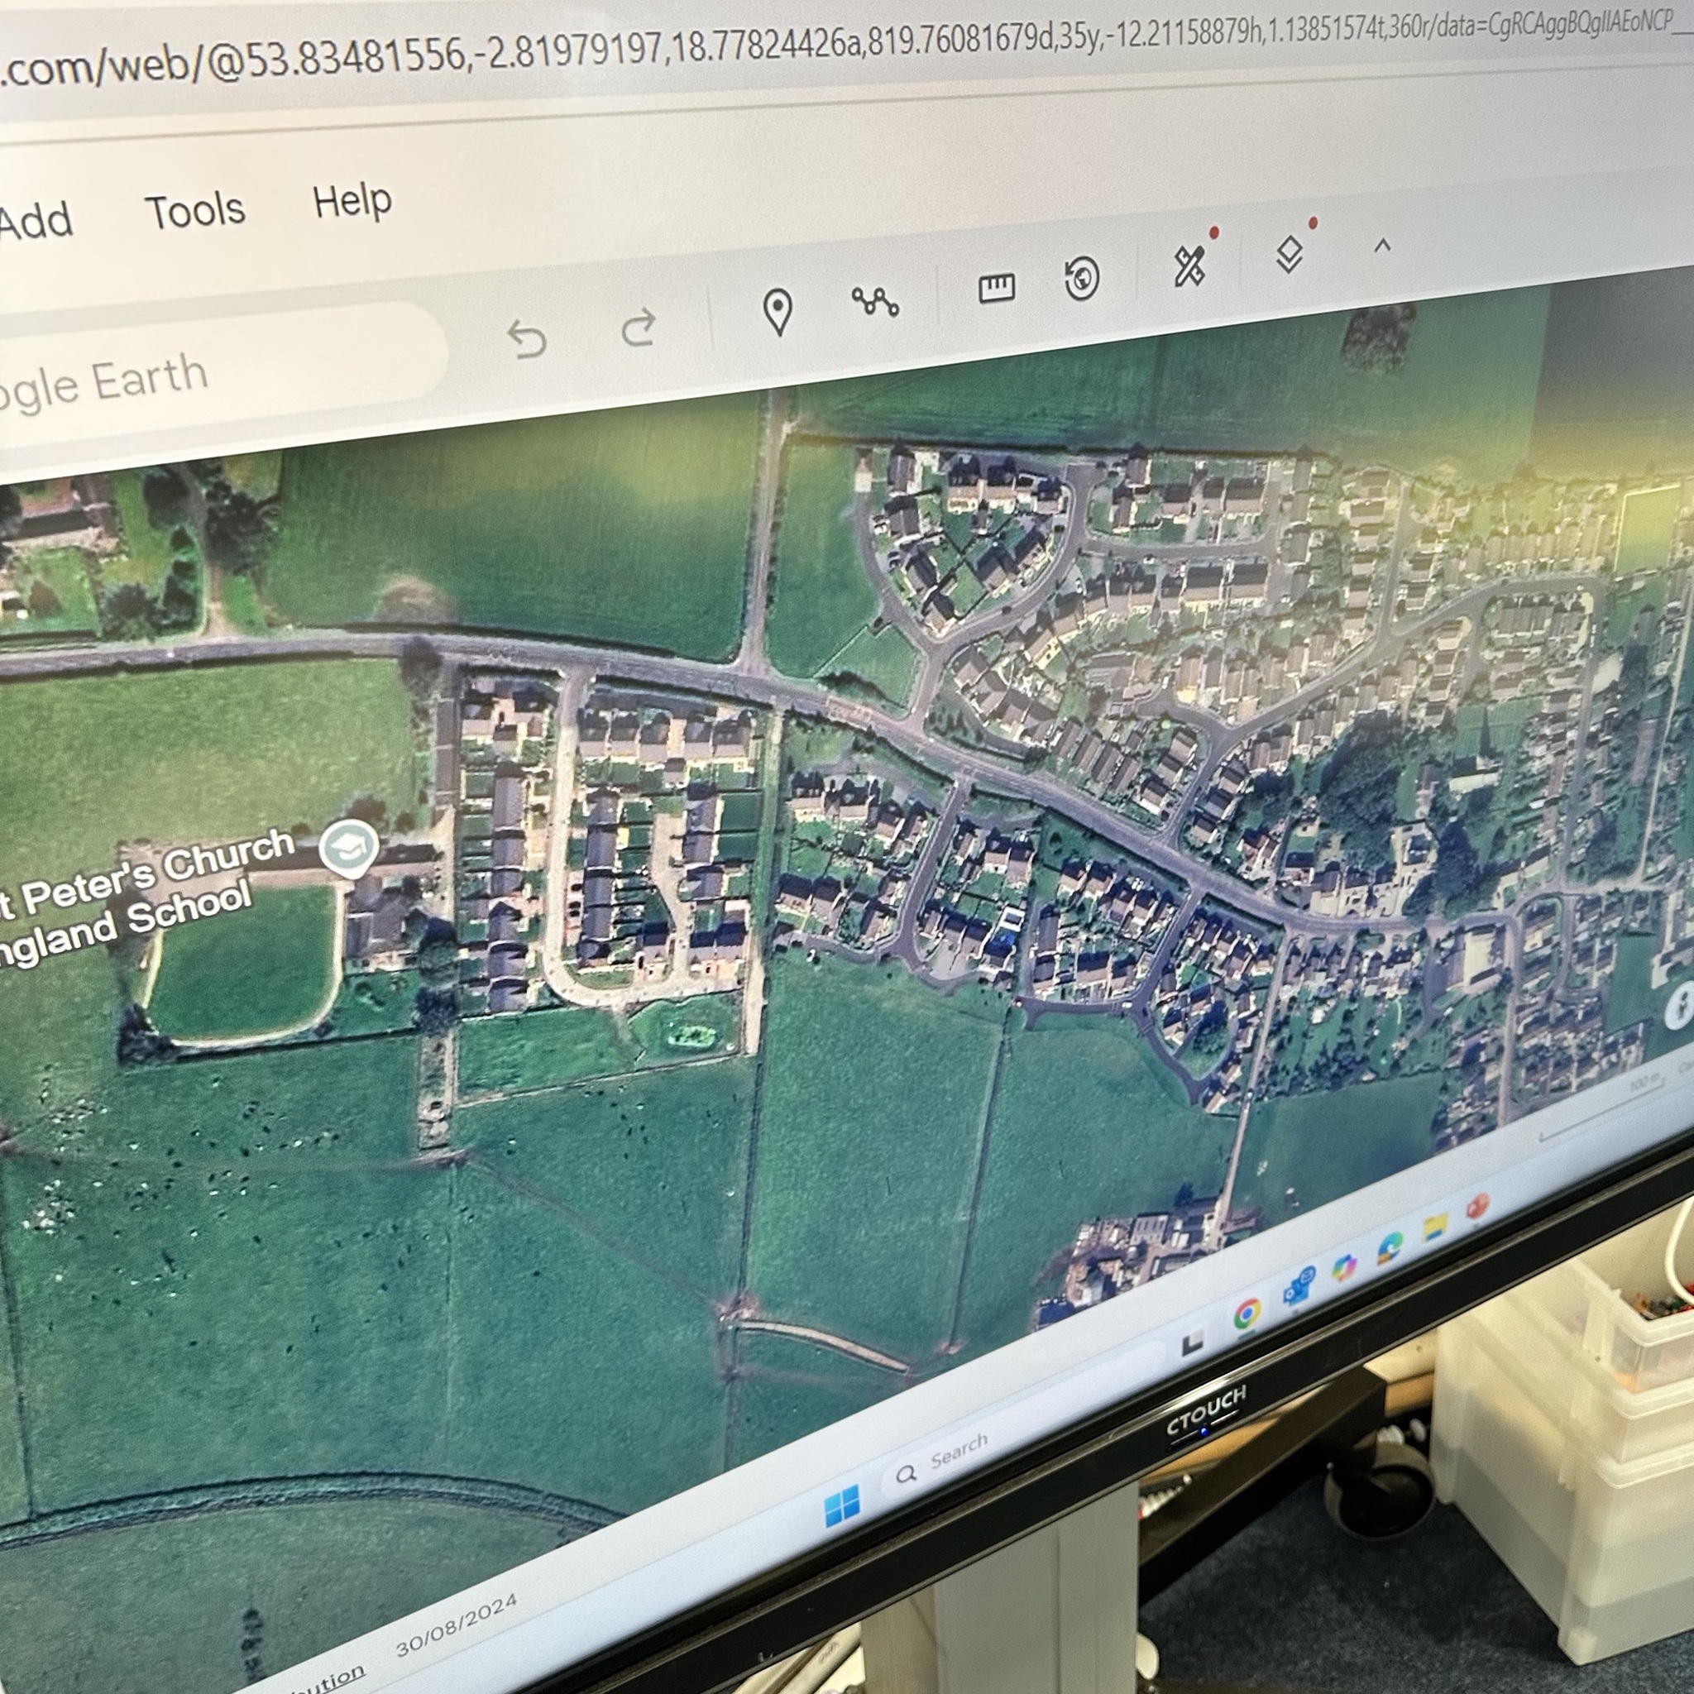Click the Undo arrow icon
The height and width of the screenshot is (1694, 1694).
tap(527, 340)
